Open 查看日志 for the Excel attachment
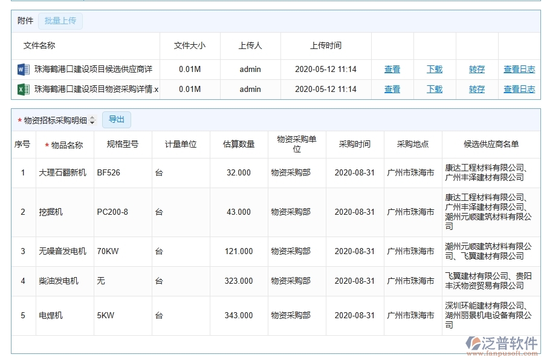The height and width of the screenshot is (363, 544). click(519, 89)
